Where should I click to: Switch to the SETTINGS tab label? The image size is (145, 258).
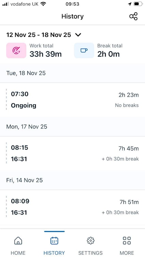tap(90, 253)
